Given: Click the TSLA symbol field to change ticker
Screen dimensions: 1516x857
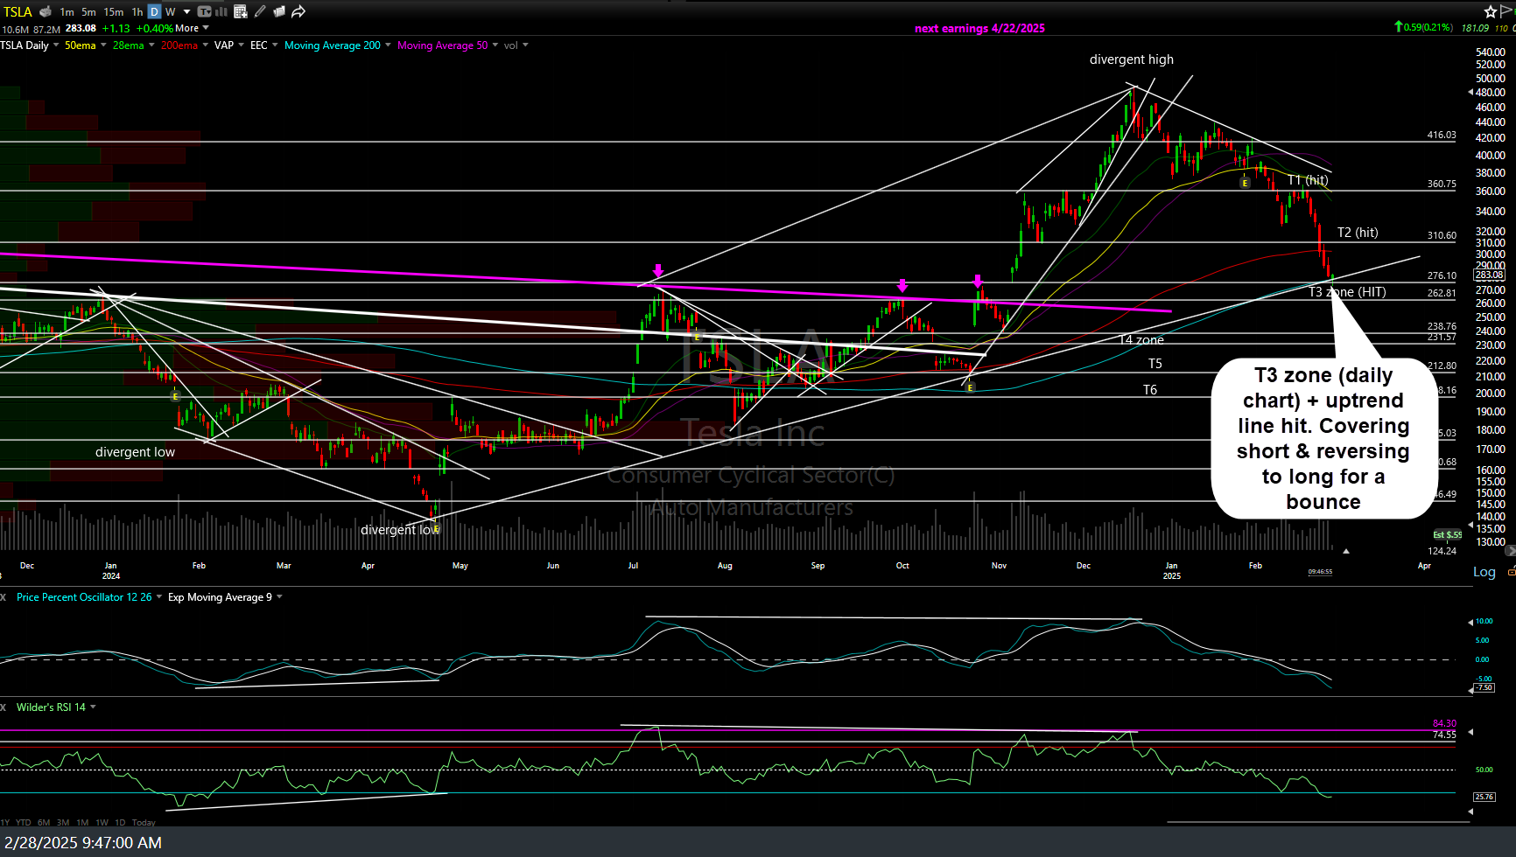Looking at the screenshot, I should (17, 11).
